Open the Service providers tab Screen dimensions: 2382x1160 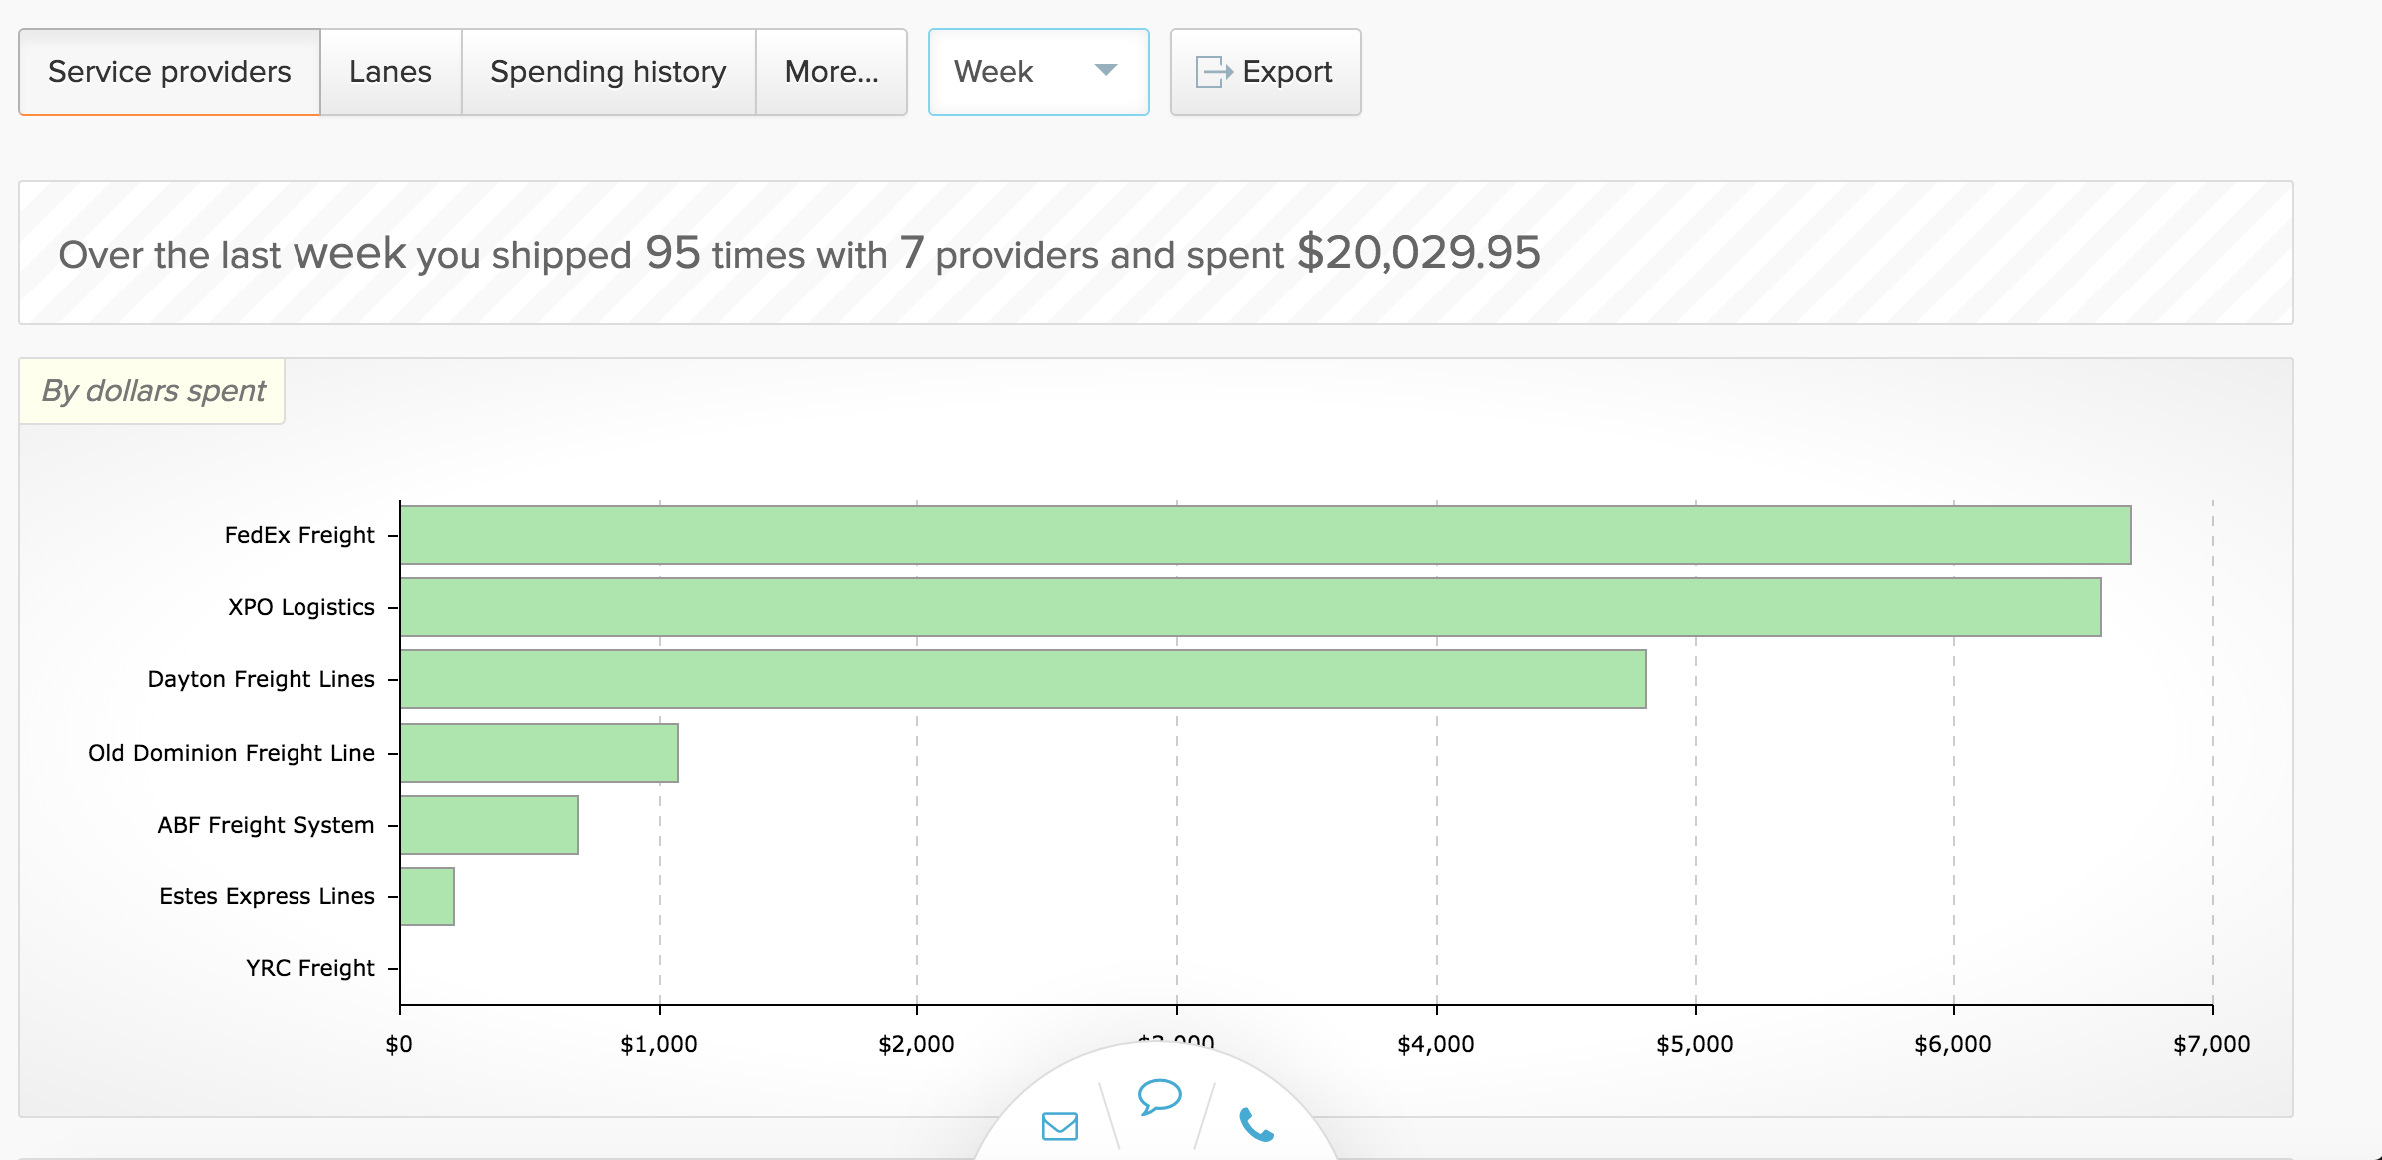coord(170,72)
